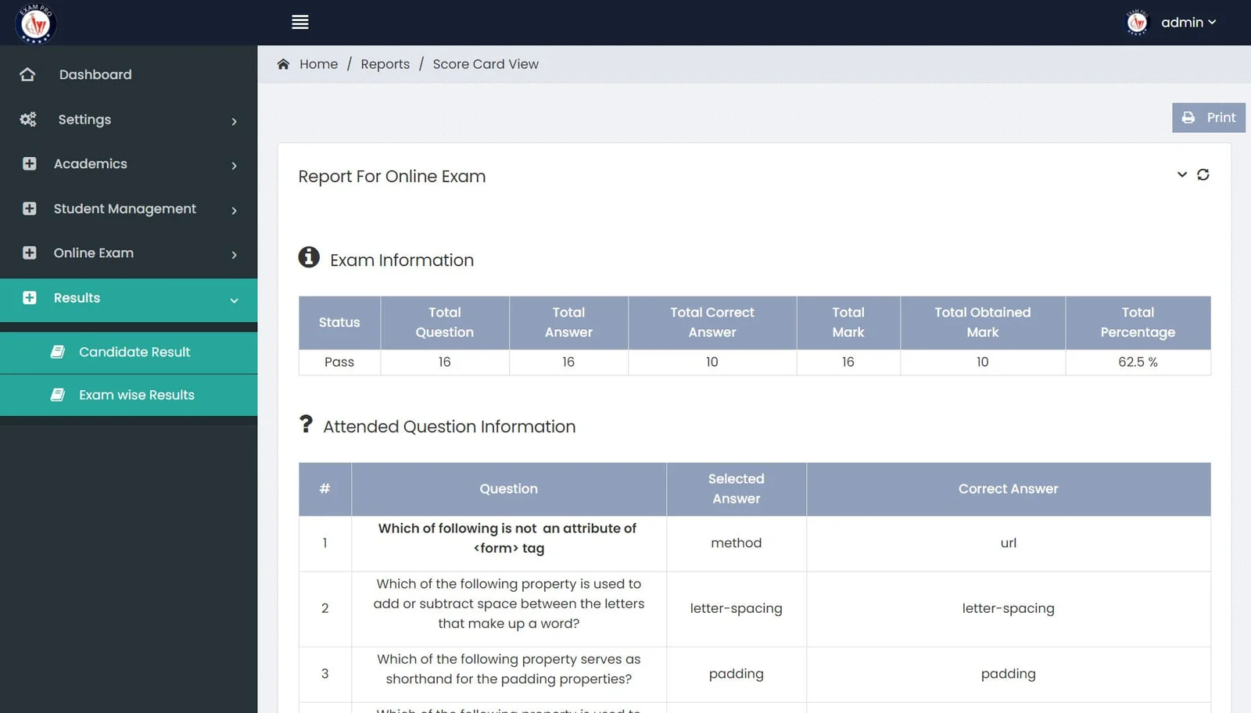Click the Question column header
Viewport: 1251px width, 713px height.
(509, 489)
